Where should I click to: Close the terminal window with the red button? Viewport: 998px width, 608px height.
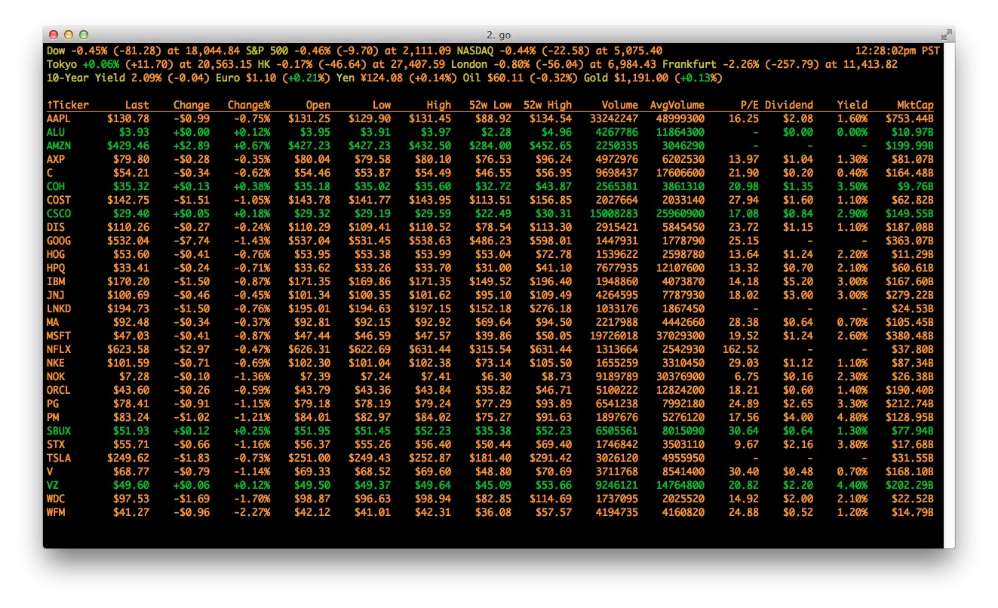tap(54, 35)
